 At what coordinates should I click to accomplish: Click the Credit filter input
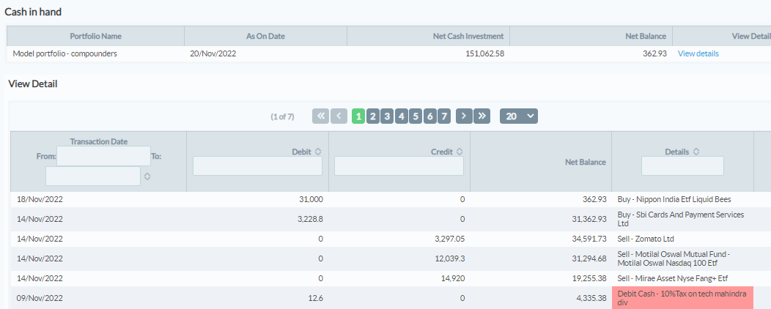click(399, 166)
